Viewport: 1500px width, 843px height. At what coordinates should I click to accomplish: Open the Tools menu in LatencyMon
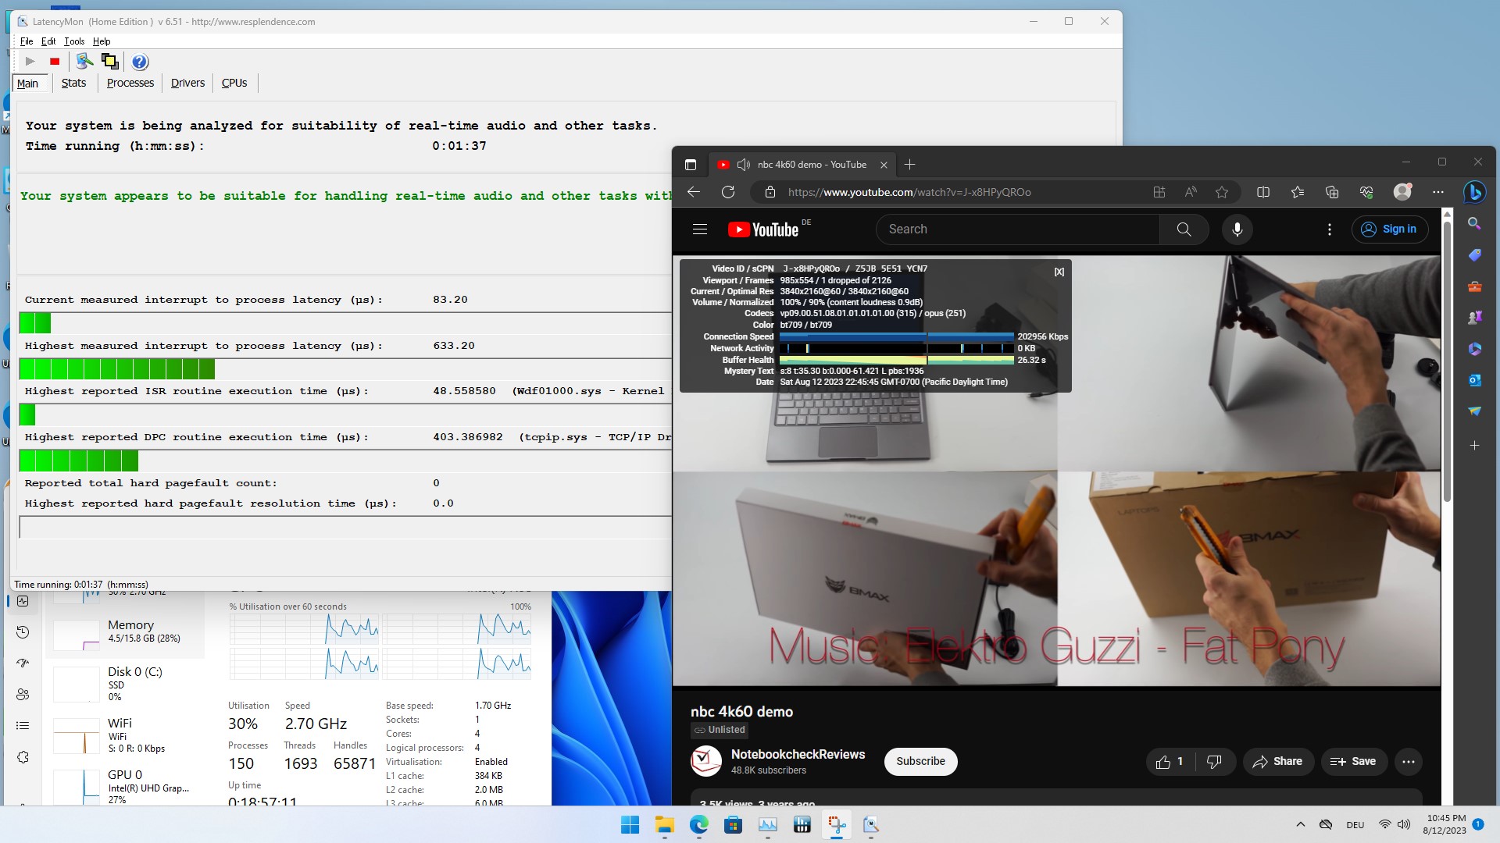(74, 41)
